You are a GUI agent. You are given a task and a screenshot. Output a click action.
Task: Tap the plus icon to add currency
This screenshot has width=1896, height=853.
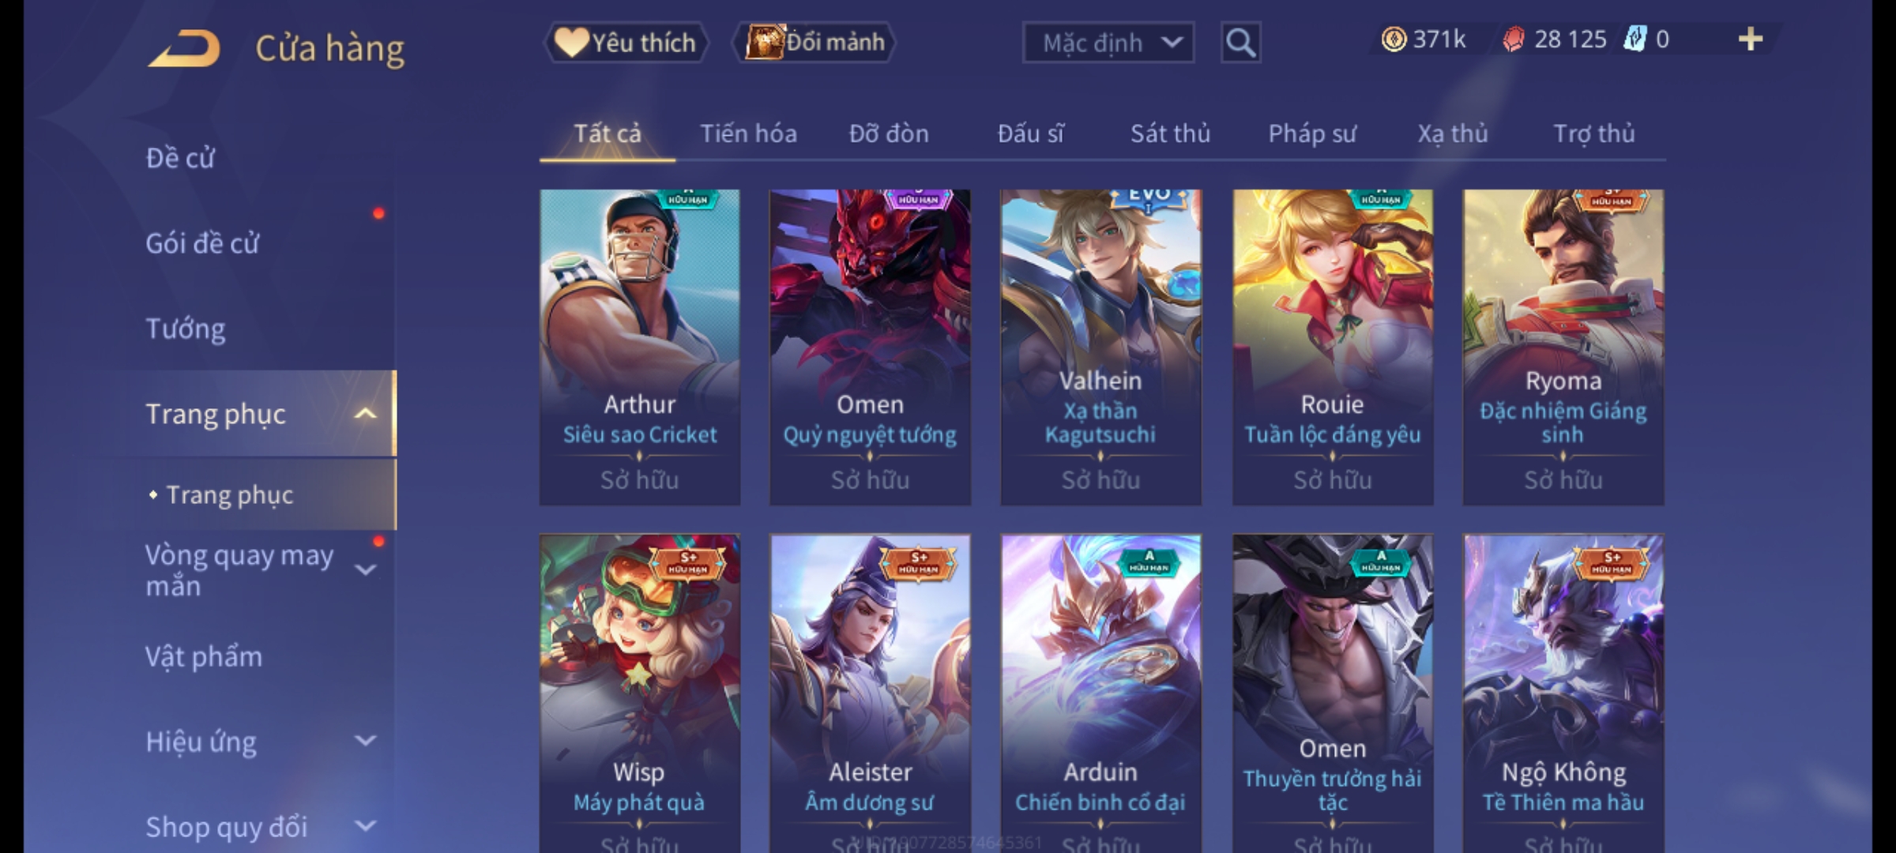point(1751,39)
